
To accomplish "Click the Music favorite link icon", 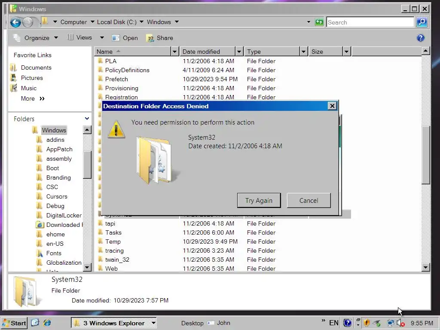I will pos(13,88).
